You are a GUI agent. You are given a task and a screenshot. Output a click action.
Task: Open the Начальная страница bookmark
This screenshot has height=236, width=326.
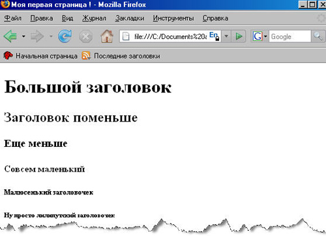(x=40, y=56)
